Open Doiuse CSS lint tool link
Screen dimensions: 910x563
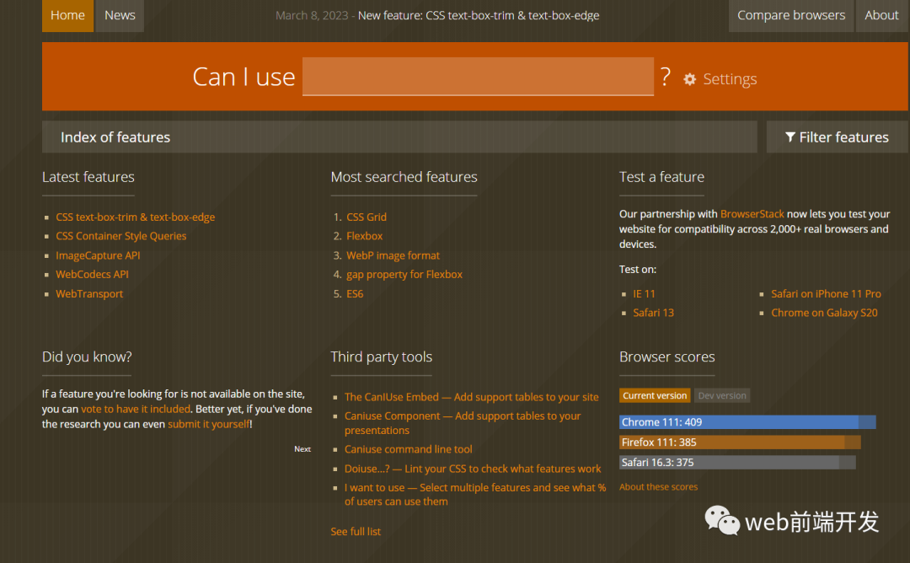click(x=473, y=469)
